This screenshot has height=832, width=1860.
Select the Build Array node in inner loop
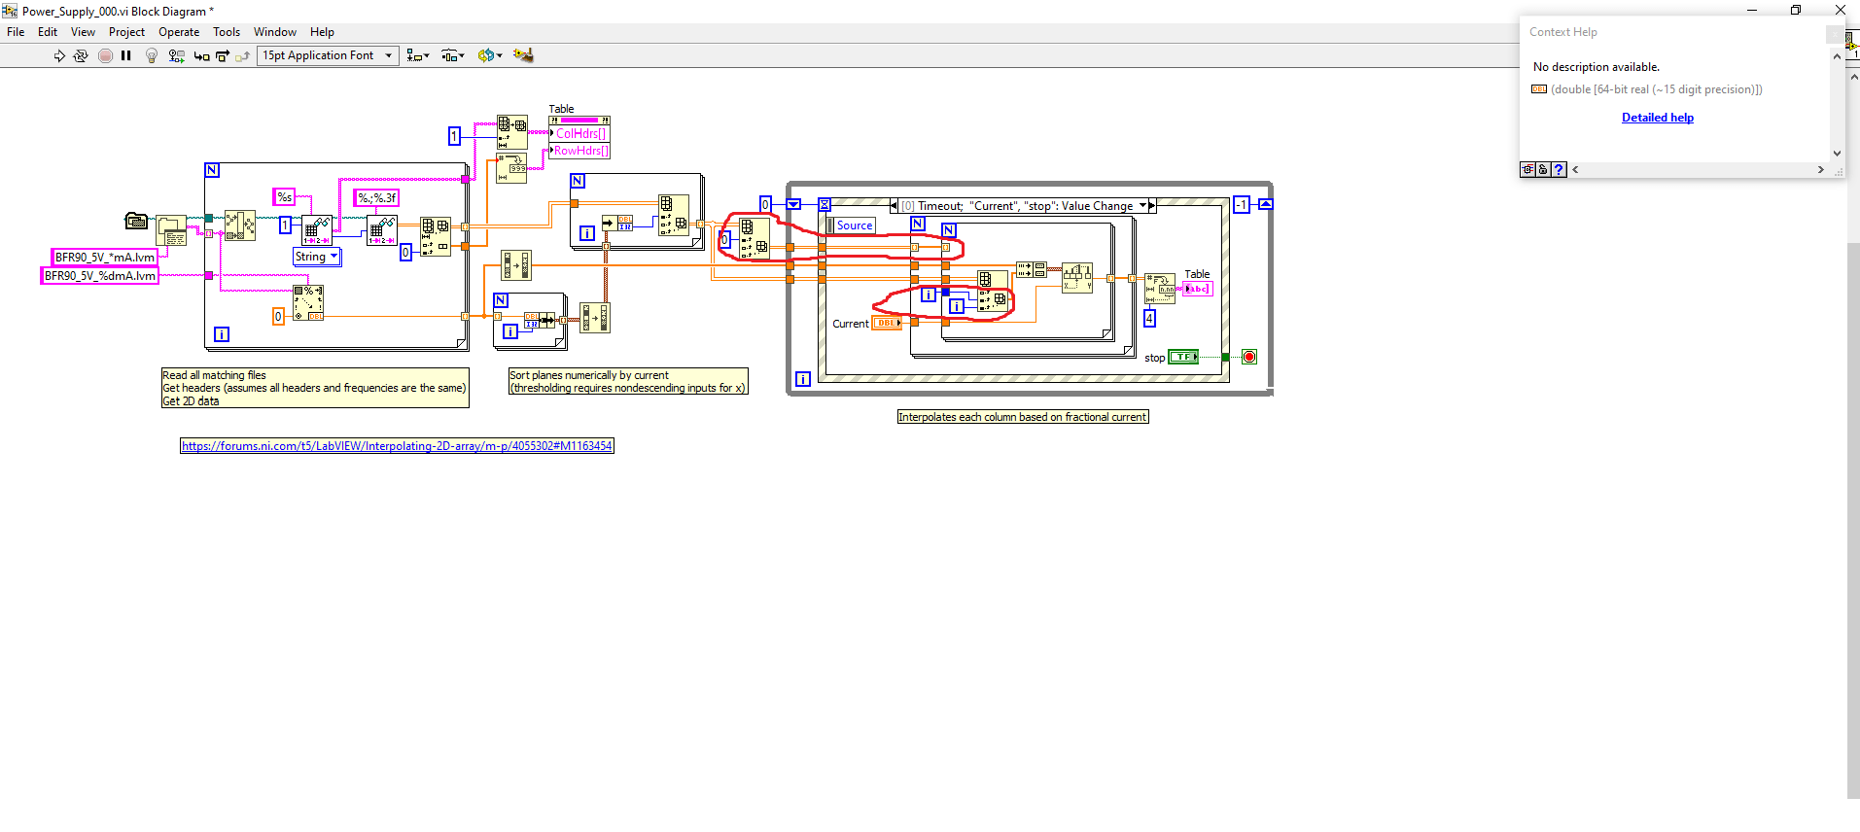coord(1031,269)
